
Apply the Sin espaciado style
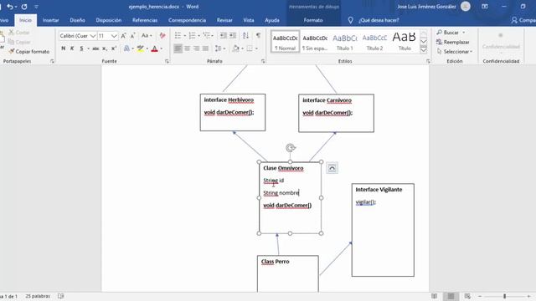pyautogui.click(x=315, y=42)
